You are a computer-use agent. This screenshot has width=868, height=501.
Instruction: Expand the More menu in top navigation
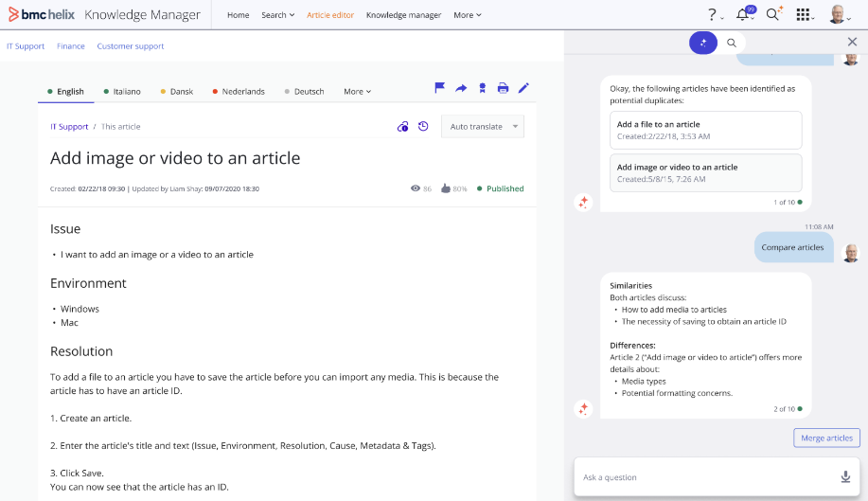[468, 15]
